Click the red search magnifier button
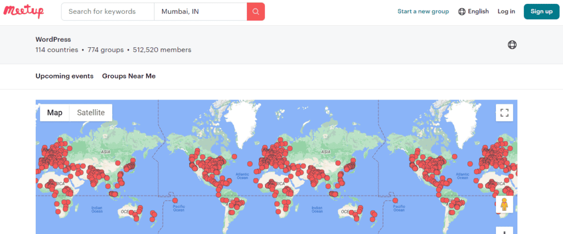The height and width of the screenshot is (234, 563). [256, 12]
